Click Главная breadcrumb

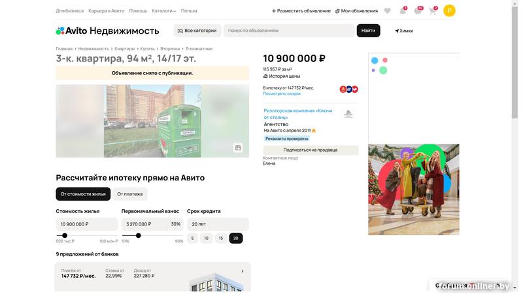[x=64, y=48]
